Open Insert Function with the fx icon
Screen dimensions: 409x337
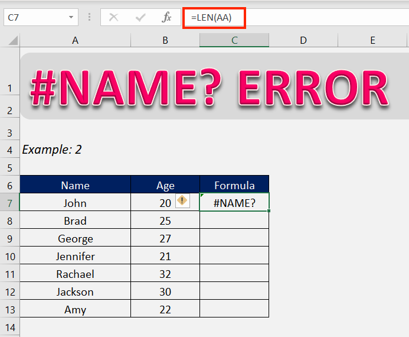166,17
